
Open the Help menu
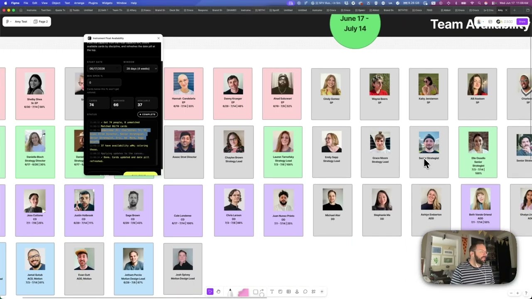134,3
